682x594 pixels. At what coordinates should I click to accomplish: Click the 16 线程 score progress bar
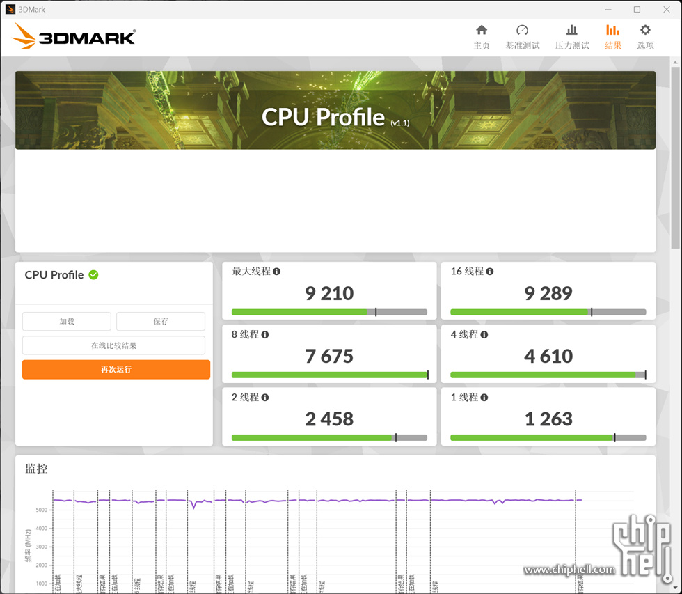[548, 312]
